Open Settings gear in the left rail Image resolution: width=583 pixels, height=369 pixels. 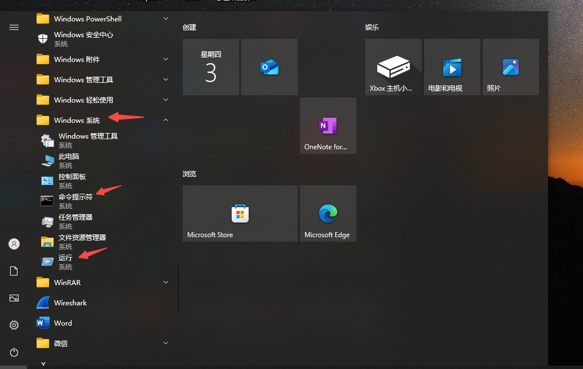14,325
